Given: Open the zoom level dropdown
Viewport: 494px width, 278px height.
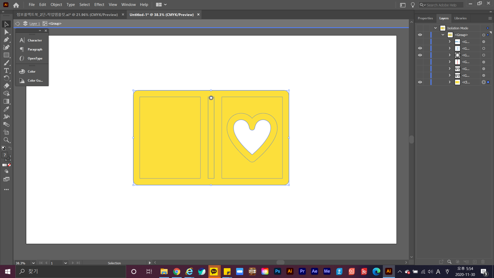Looking at the screenshot, I should [33, 263].
